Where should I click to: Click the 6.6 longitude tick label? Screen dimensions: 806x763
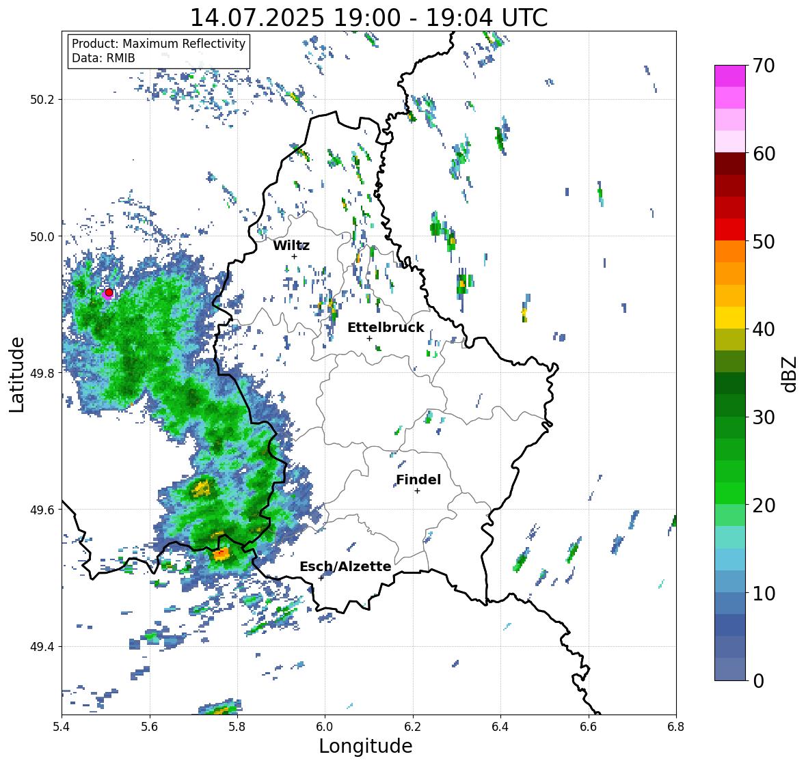click(588, 726)
